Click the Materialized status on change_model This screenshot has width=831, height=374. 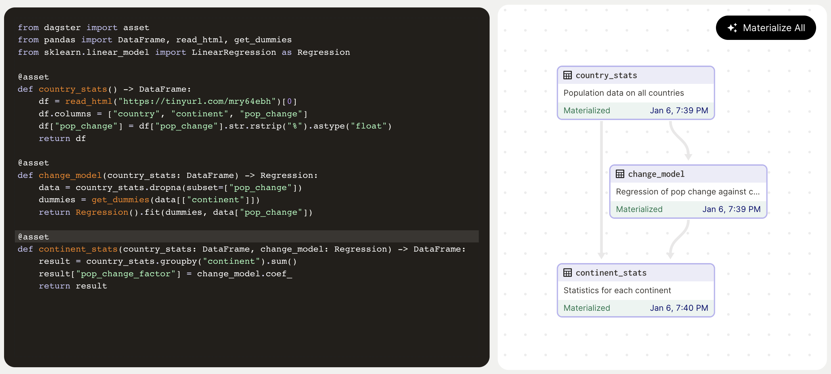point(639,209)
